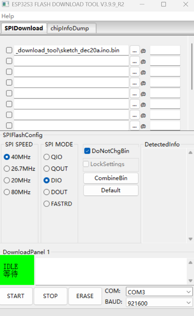Image resolution: width=194 pixels, height=316 pixels.
Task: Select QIO SPI mode
Action: pyautogui.click(x=53, y=157)
